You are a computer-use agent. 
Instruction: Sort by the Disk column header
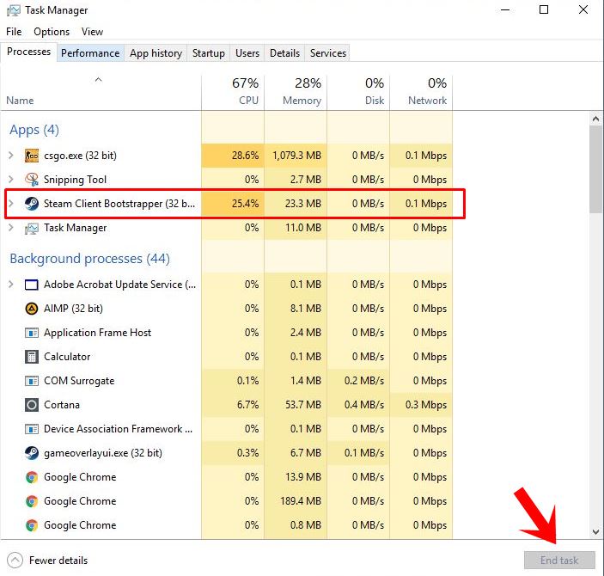tap(358, 93)
